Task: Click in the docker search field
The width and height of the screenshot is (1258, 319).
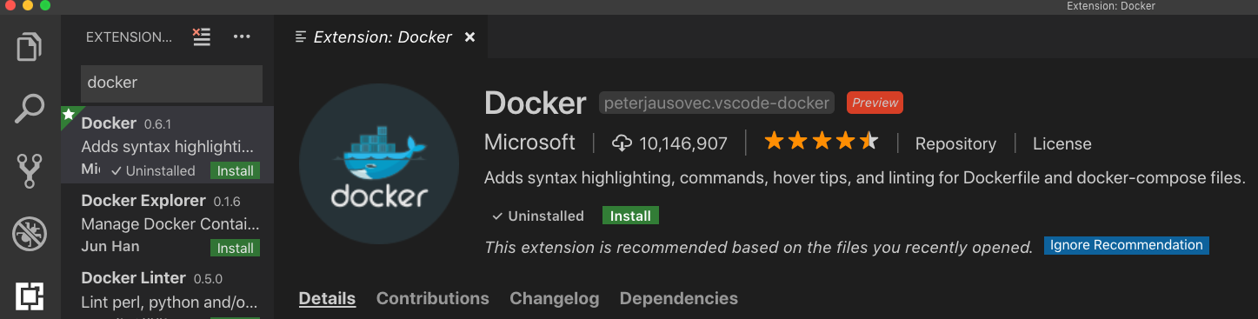Action: pos(171,83)
